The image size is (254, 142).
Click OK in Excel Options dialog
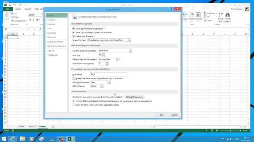point(162,115)
